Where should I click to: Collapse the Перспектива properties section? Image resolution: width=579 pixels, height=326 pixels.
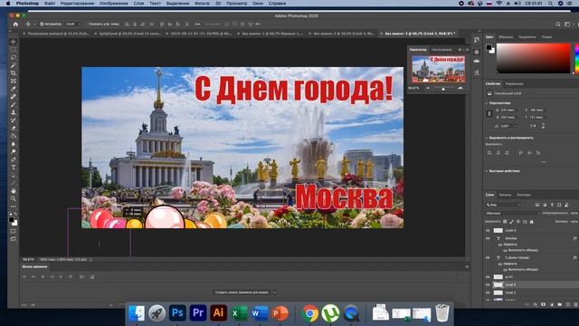487,103
